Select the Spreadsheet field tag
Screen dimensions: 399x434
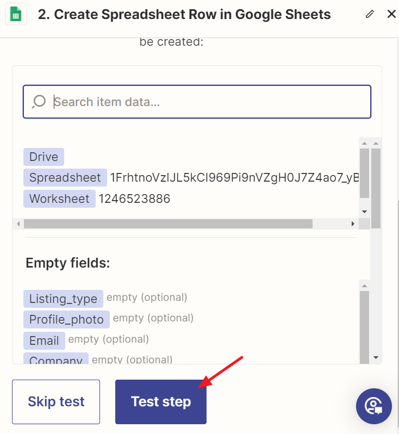(x=65, y=178)
